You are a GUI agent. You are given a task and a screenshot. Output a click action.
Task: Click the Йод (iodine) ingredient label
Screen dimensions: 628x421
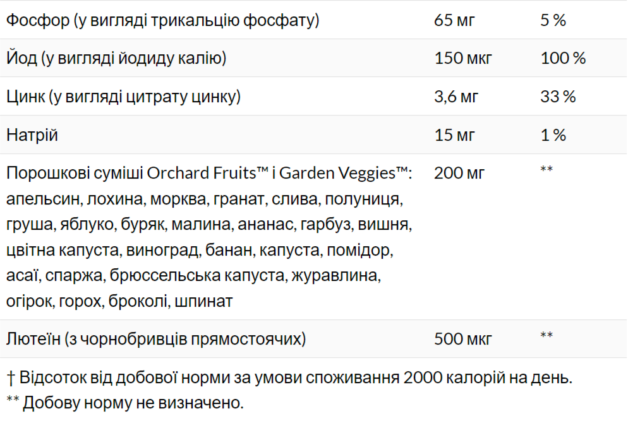116,59
